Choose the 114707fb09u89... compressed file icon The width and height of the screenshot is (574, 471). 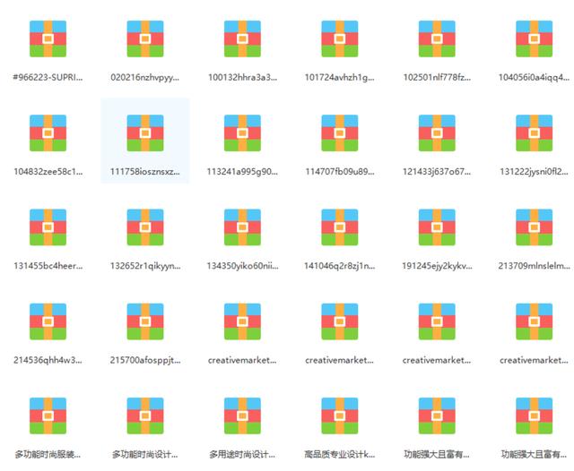pos(340,133)
